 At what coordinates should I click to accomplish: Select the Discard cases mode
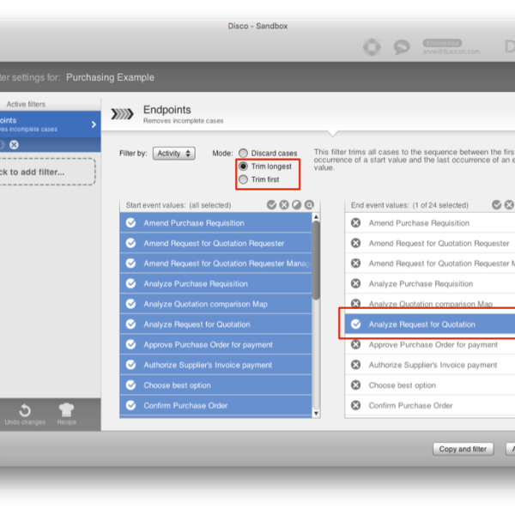[244, 153]
